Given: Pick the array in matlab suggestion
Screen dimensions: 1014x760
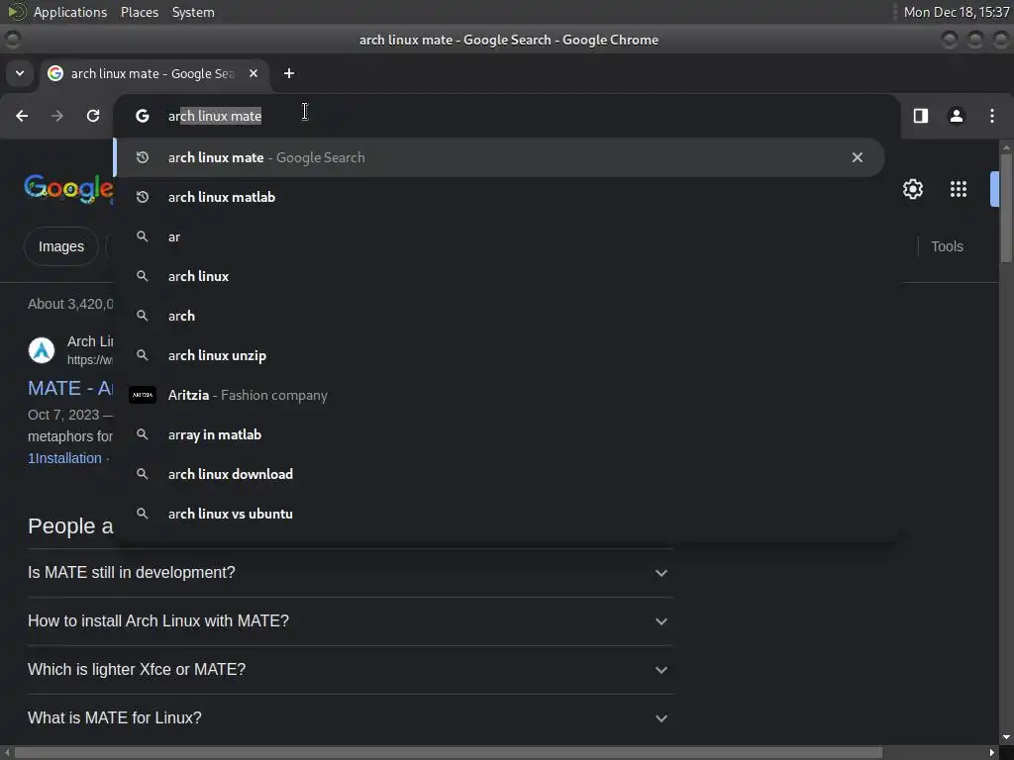Looking at the screenshot, I should (x=499, y=434).
